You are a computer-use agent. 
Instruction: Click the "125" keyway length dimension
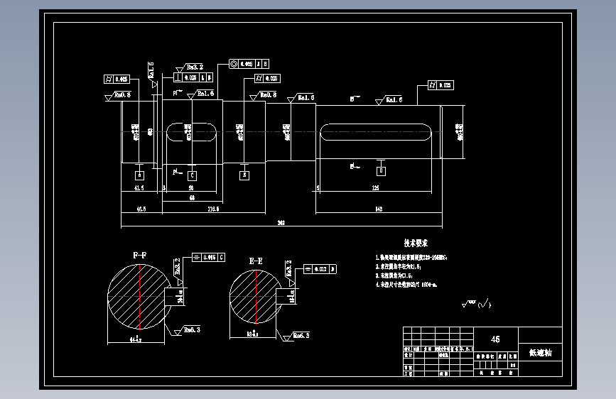[375, 187]
